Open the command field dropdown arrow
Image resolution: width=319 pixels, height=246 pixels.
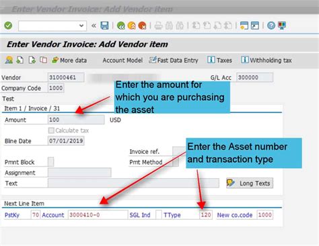click(81, 26)
